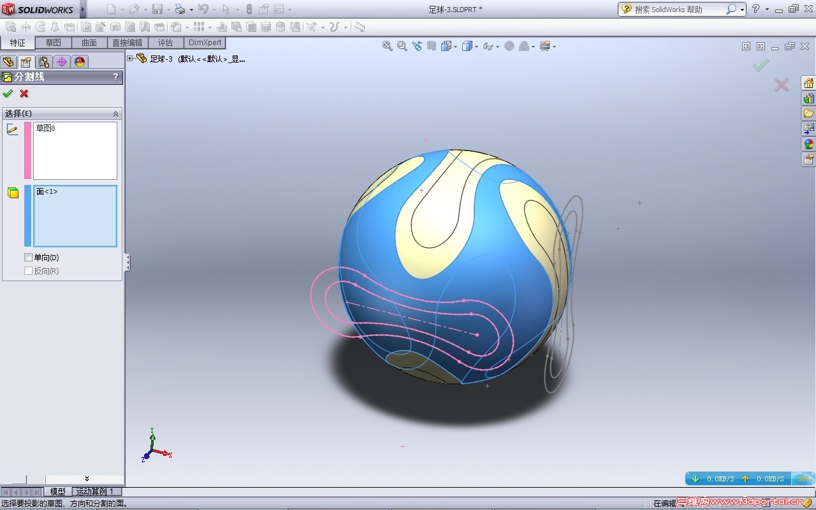Open the SolidWorks Resources home icon
Viewport: 816px width, 510px height.
809,83
